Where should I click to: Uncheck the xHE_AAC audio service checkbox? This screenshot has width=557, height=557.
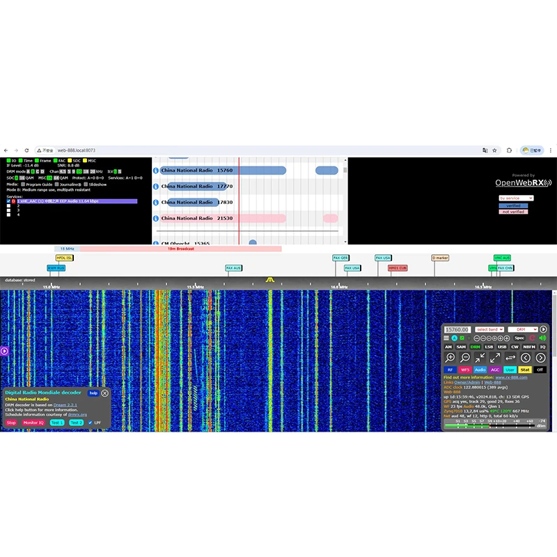8,201
